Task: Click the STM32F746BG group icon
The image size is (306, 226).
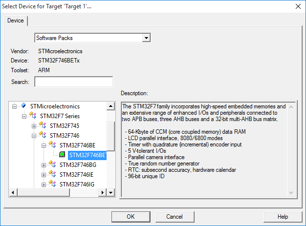Action: (52, 164)
